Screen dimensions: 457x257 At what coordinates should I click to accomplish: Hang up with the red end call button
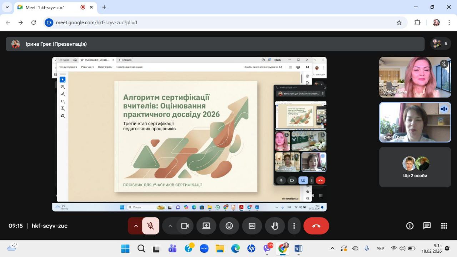click(x=316, y=226)
